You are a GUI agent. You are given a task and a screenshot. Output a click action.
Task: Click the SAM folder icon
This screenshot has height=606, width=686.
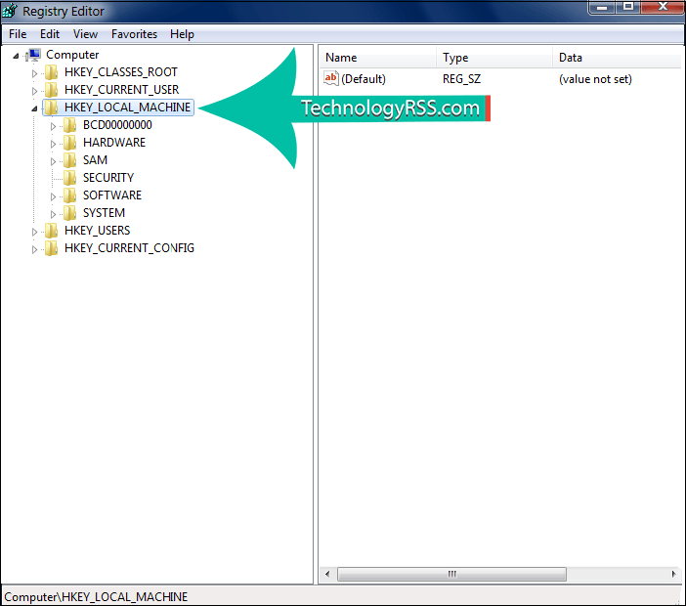coord(69,160)
